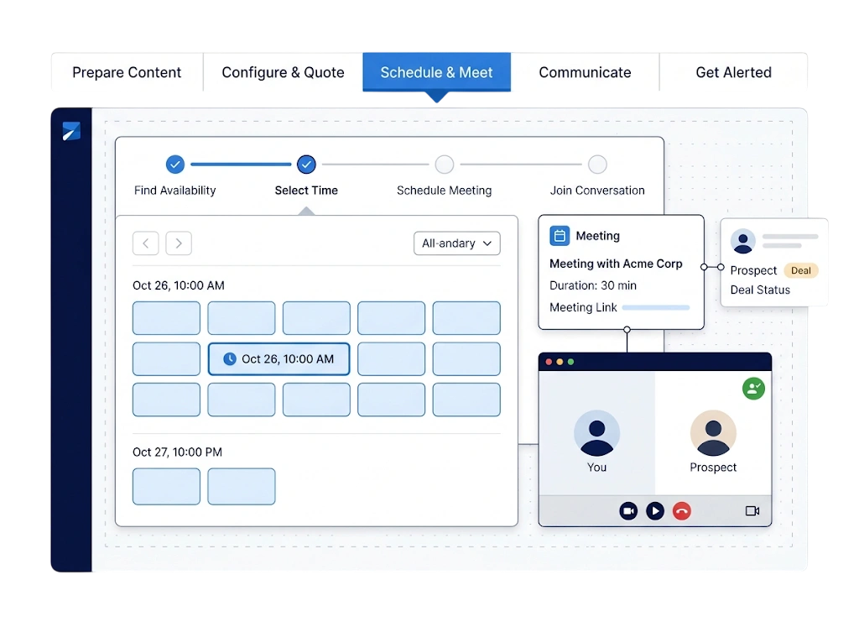859x622 pixels.
Task: Click the Duration: 30 min text
Action: [x=593, y=285]
